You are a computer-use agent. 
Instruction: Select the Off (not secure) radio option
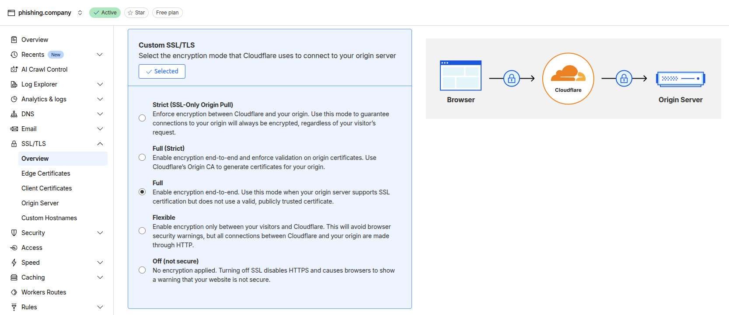(x=142, y=270)
